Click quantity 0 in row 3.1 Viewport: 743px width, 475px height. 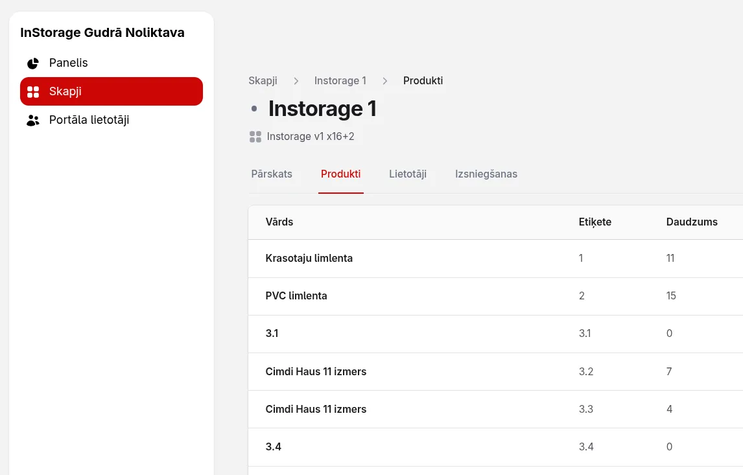(669, 334)
